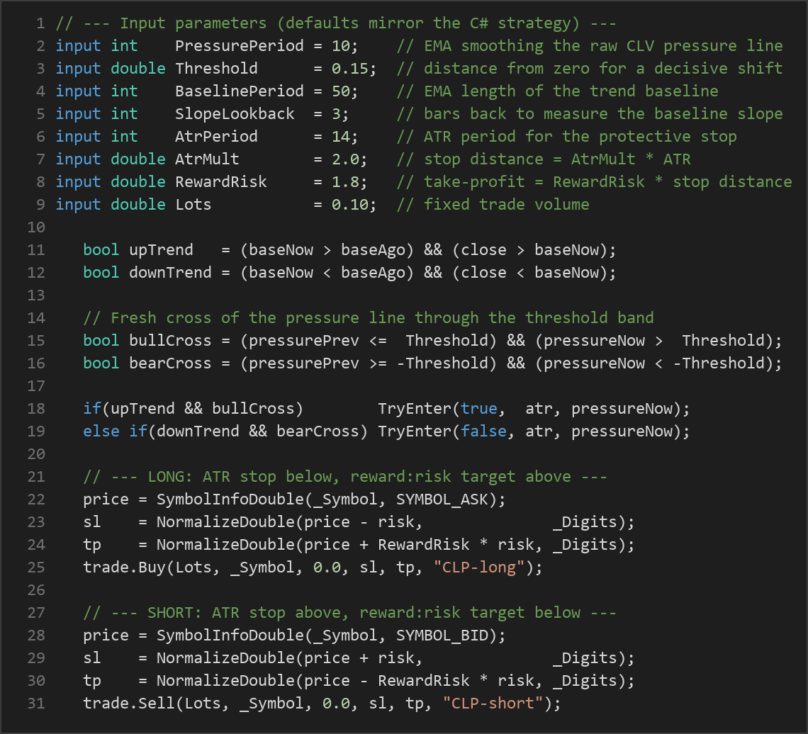Click the BaselinePeriod input name
Viewport: 808px width, 734px height.
[239, 91]
